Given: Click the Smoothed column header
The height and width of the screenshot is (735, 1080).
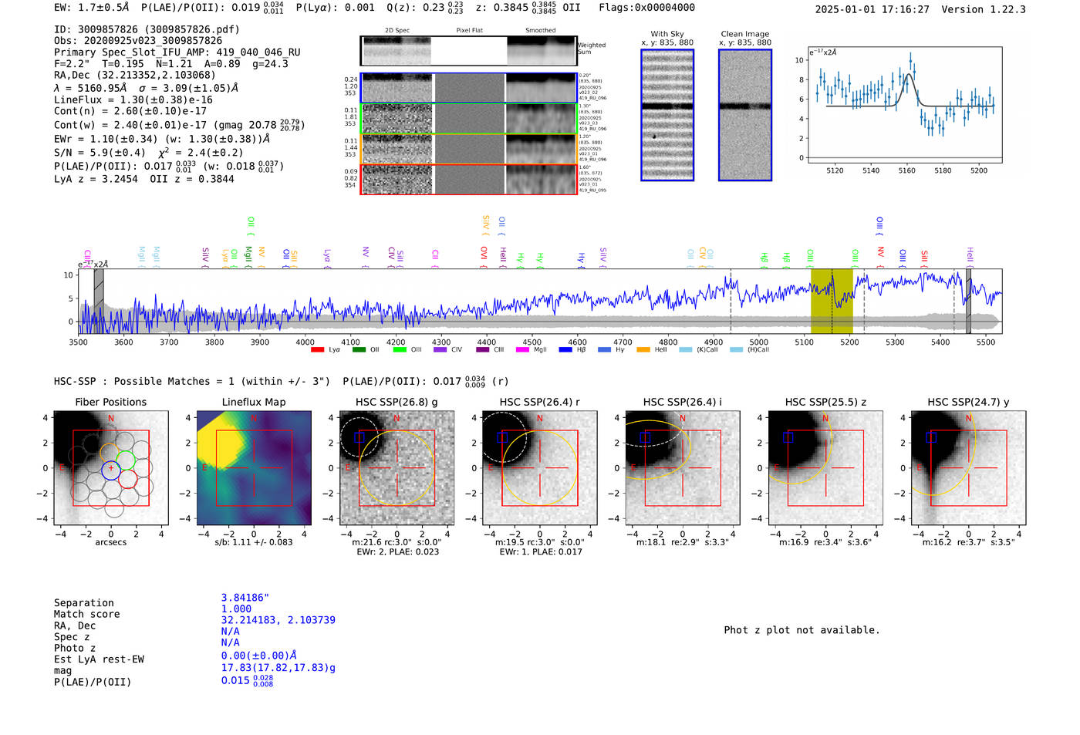Looking at the screenshot, I should [x=541, y=31].
